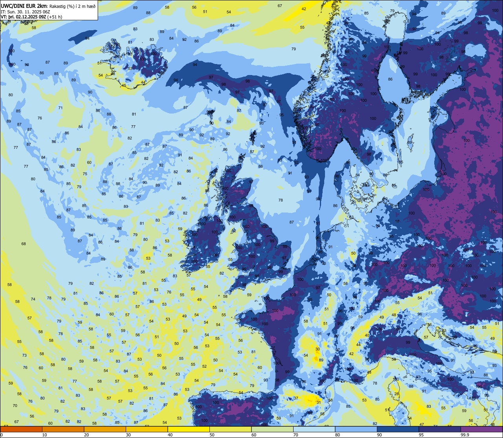Click the pale yellow 50-60 legend segment
503x438 pixels.
tap(230, 429)
